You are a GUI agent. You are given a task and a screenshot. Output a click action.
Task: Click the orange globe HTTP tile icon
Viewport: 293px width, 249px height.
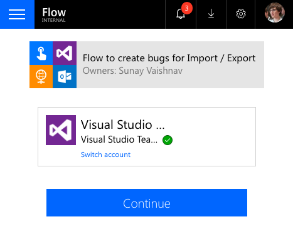click(x=41, y=76)
